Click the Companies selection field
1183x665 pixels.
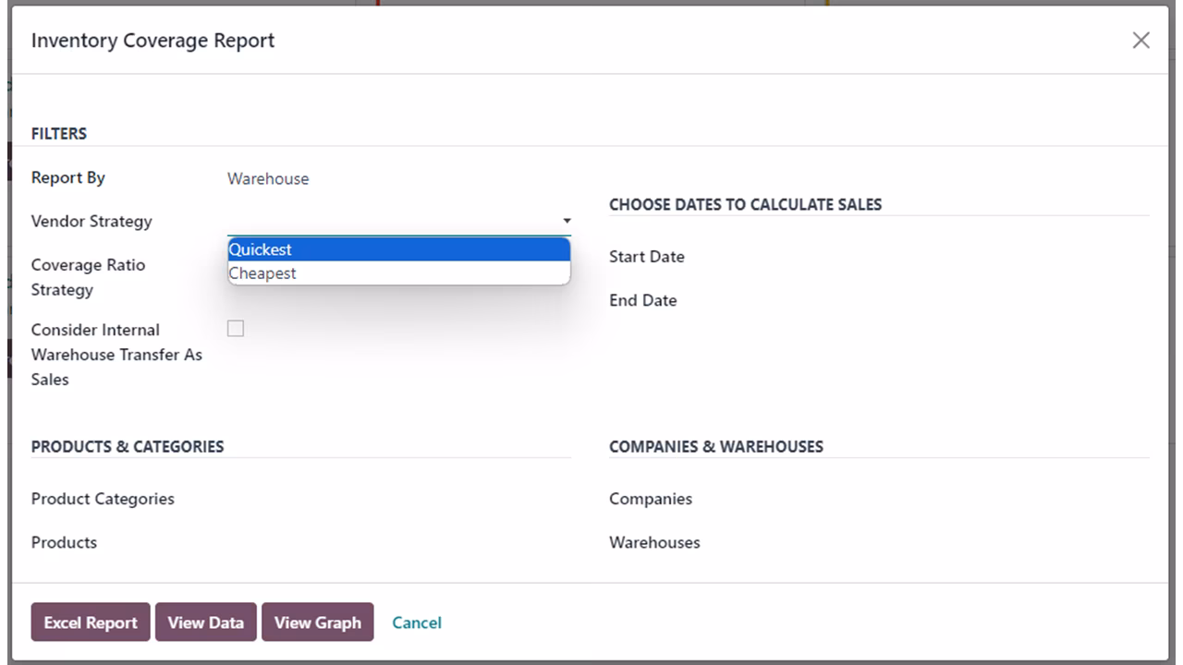(x=977, y=499)
